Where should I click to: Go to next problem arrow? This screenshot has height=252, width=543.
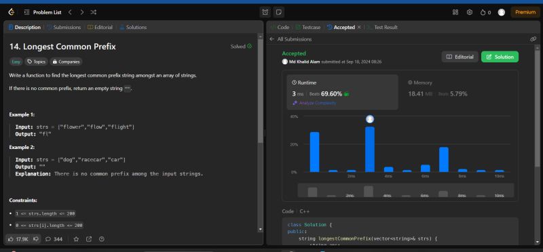coord(81,12)
